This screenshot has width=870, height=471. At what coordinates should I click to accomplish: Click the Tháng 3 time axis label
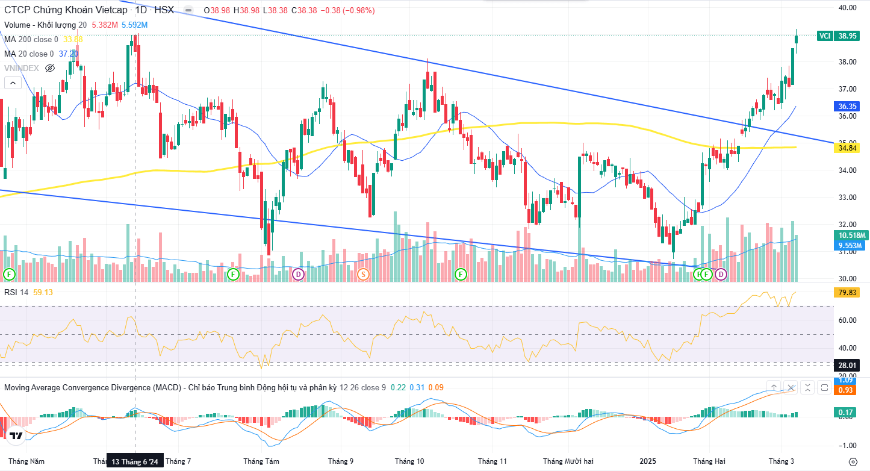click(781, 461)
